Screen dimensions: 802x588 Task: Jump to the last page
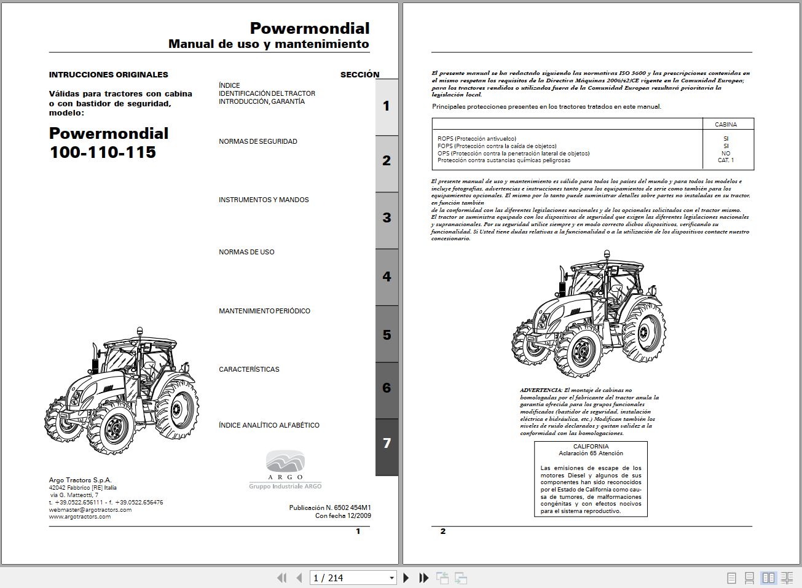click(423, 578)
